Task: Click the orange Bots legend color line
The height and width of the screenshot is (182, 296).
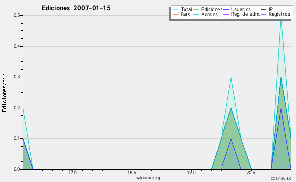Action: (x=175, y=14)
